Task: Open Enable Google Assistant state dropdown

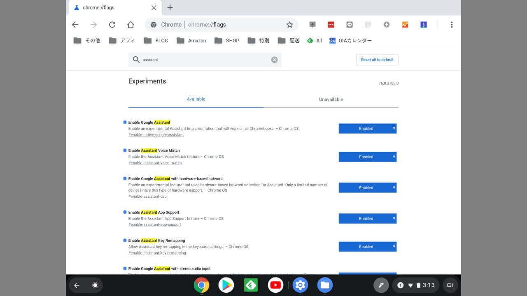Action: point(367,129)
